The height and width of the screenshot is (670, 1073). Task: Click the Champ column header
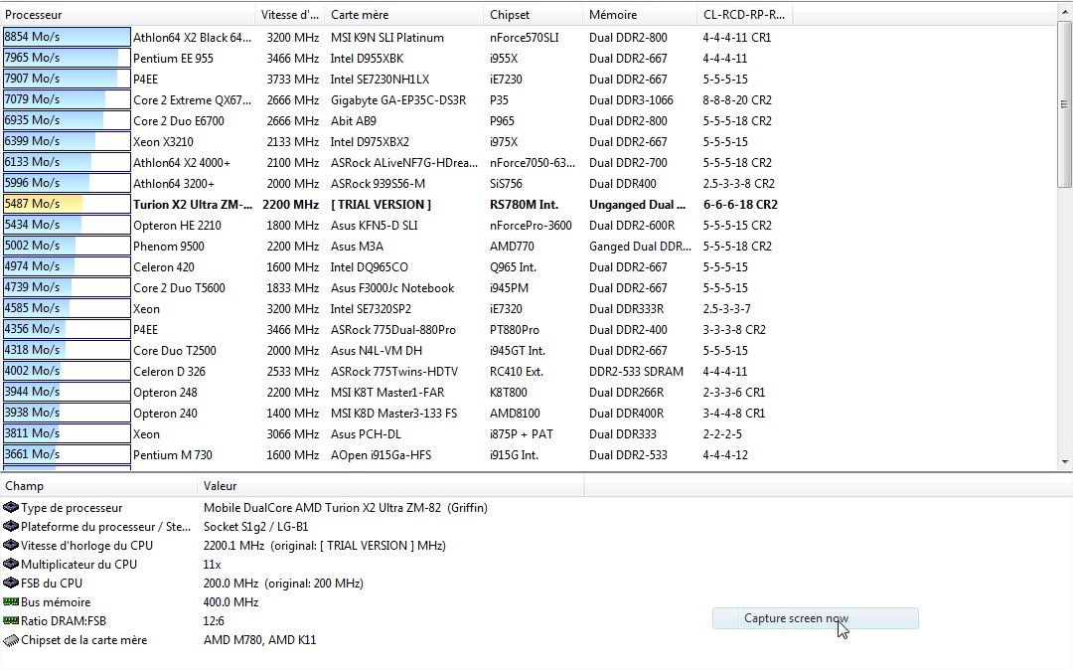[x=98, y=486]
